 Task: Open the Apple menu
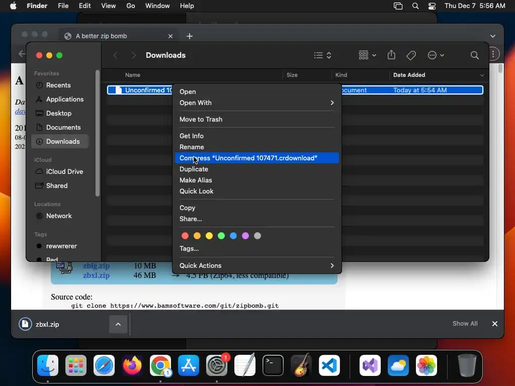(13, 6)
